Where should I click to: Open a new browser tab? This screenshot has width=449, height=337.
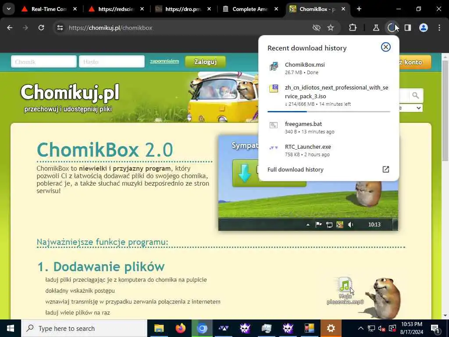[359, 9]
